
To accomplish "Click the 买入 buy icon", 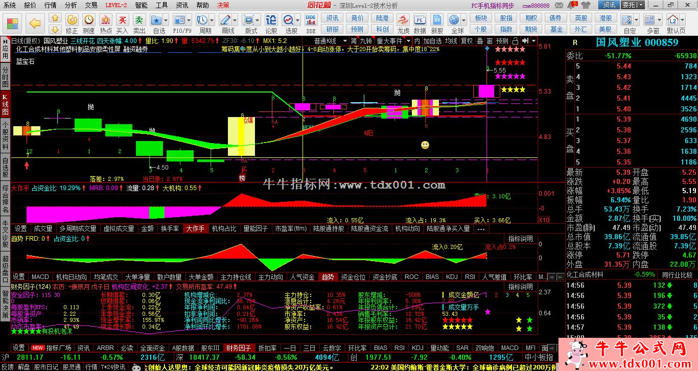I will point(122,20).
